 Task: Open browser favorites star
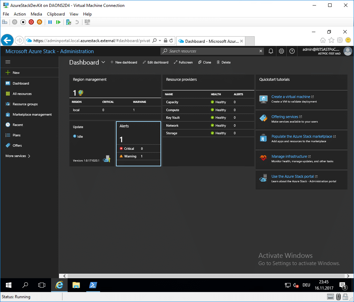(x=331, y=40)
